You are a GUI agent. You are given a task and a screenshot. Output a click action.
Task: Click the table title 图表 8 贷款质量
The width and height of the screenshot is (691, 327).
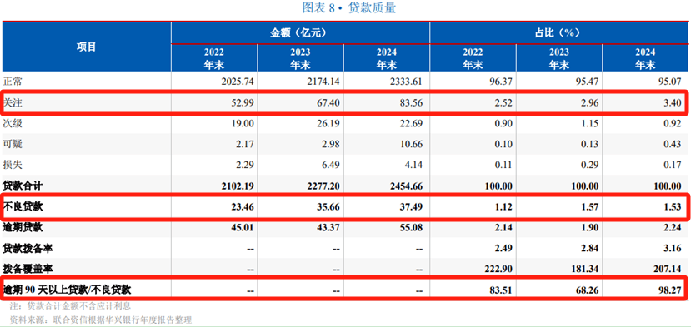pos(348,8)
